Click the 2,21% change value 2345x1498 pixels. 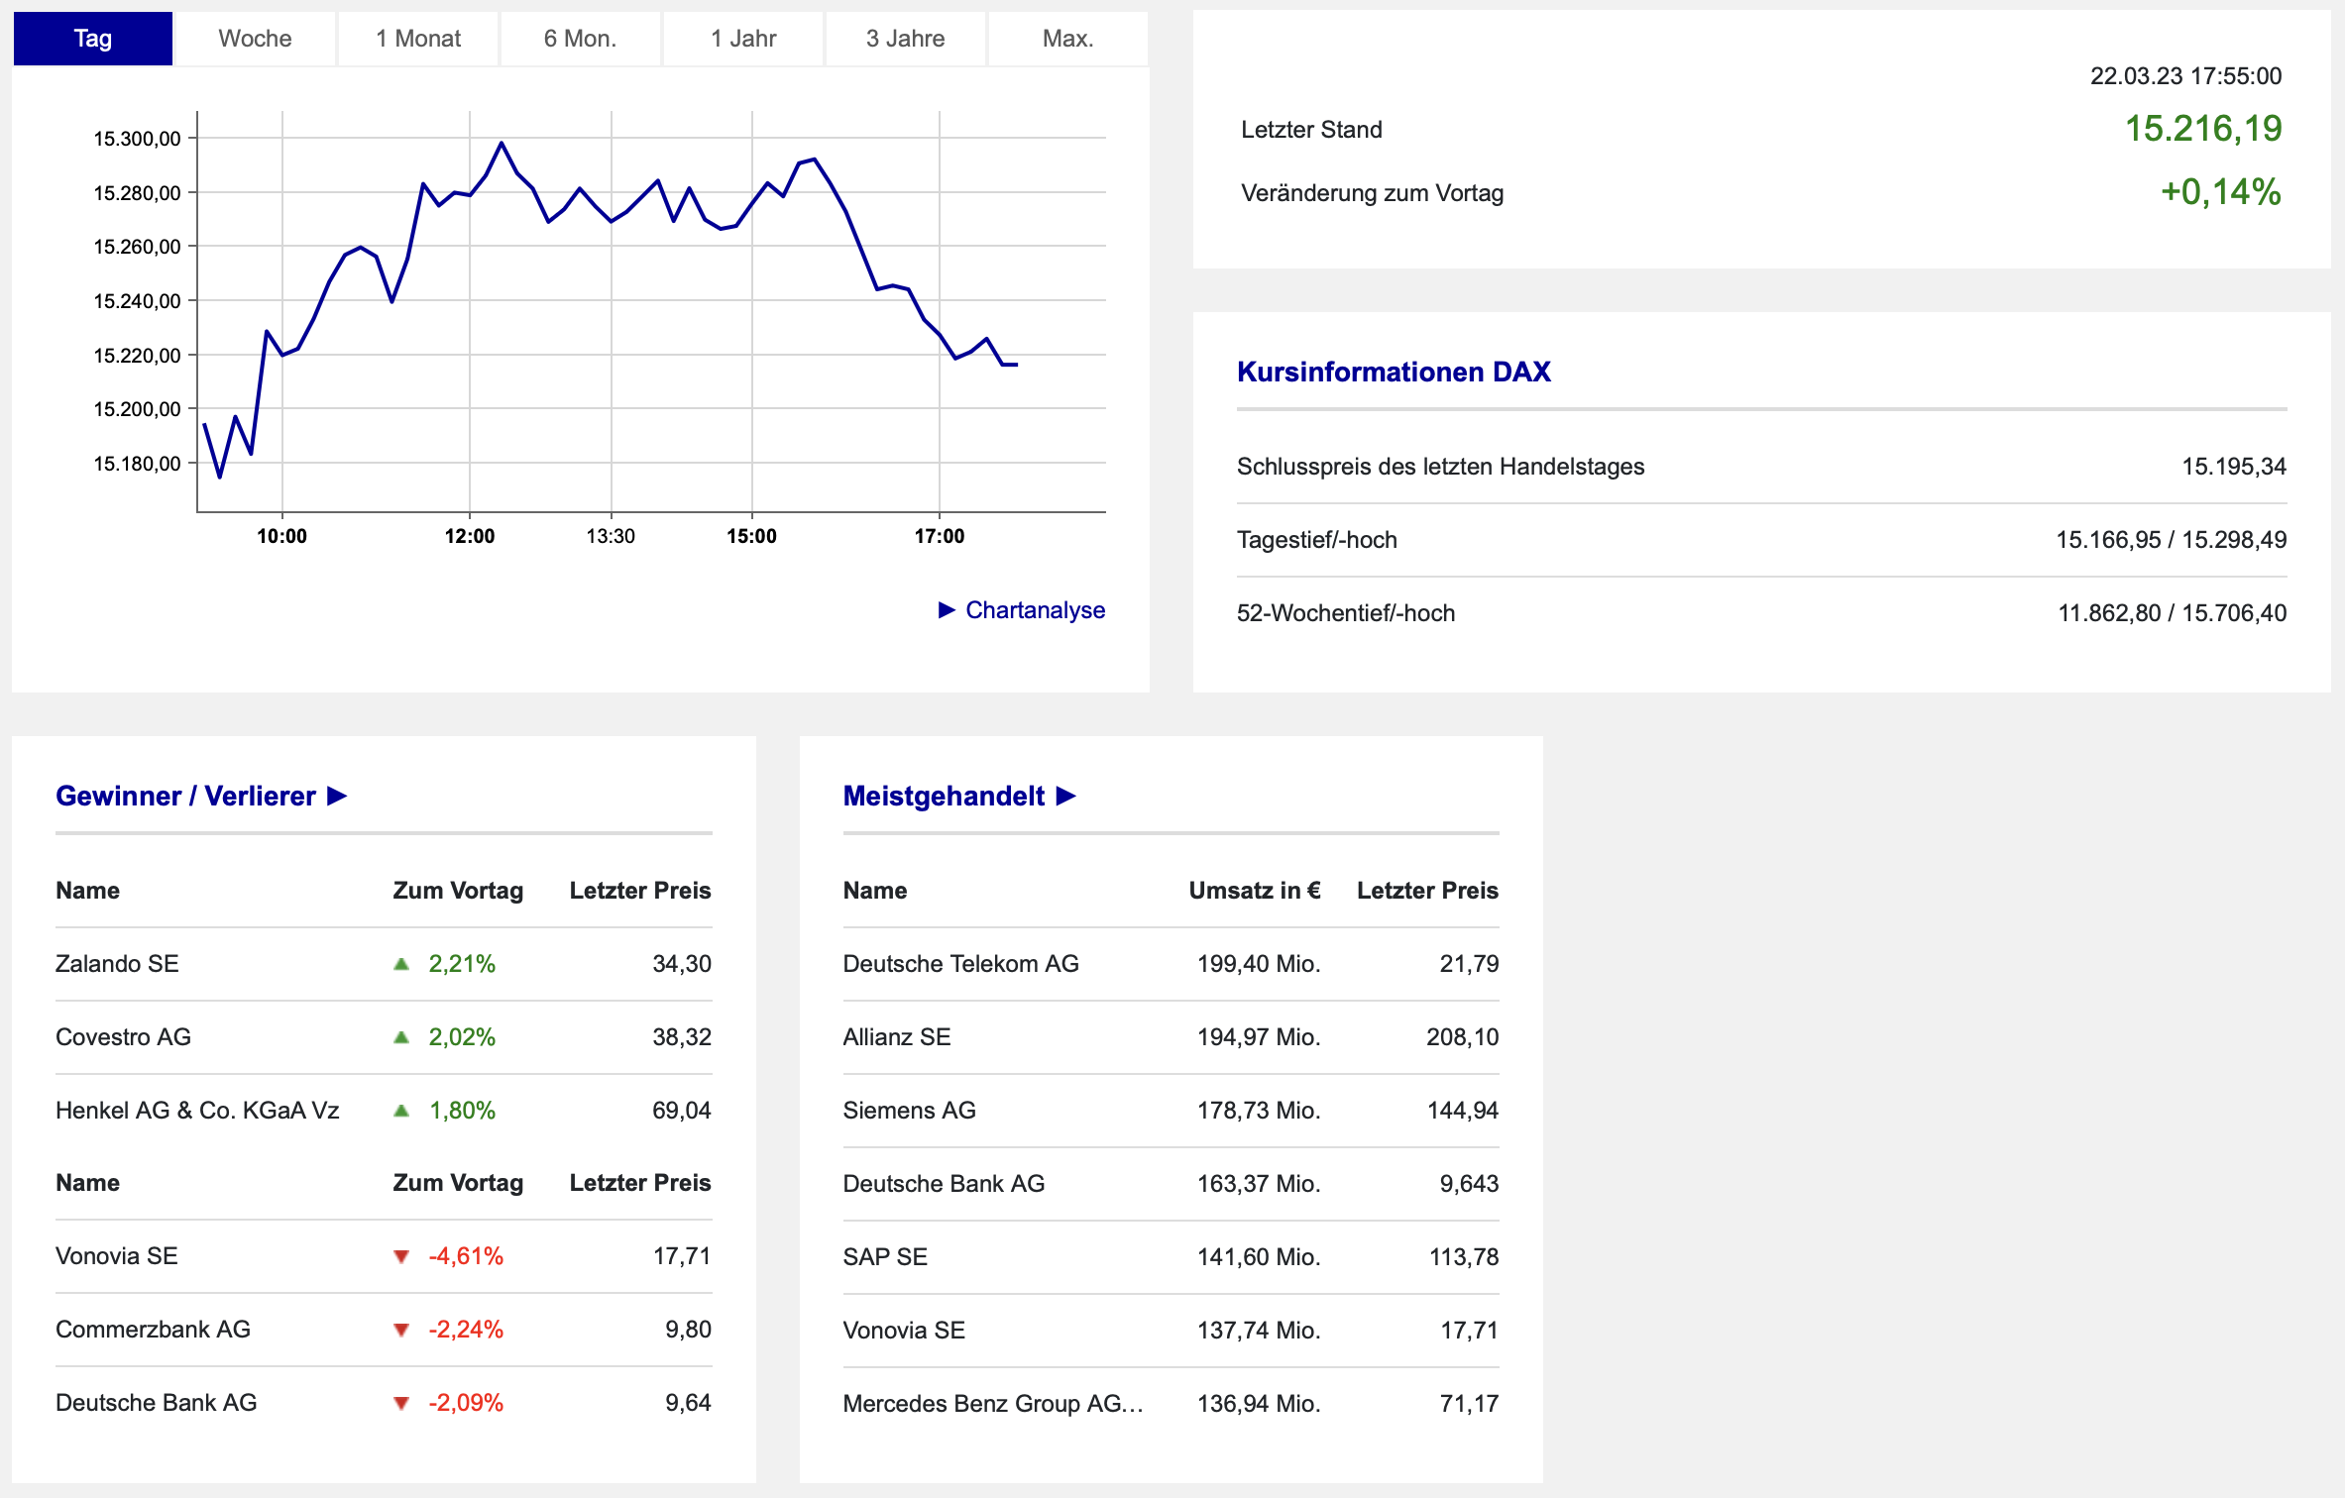point(462,964)
